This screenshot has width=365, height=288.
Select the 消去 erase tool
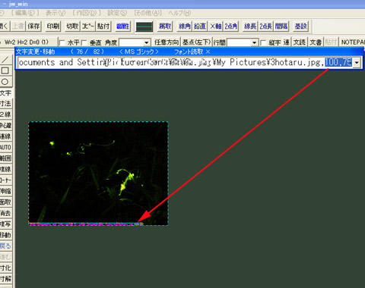tap(5, 213)
